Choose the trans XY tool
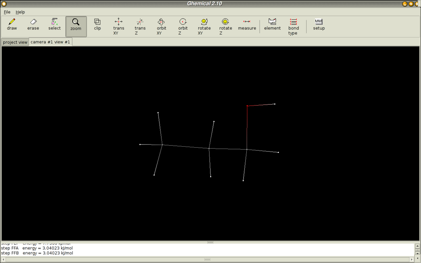 (119, 27)
